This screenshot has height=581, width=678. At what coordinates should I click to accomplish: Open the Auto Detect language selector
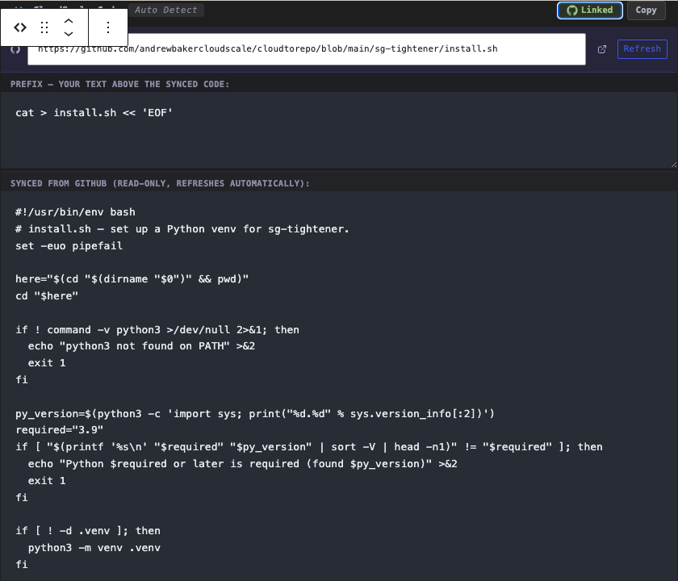point(166,10)
